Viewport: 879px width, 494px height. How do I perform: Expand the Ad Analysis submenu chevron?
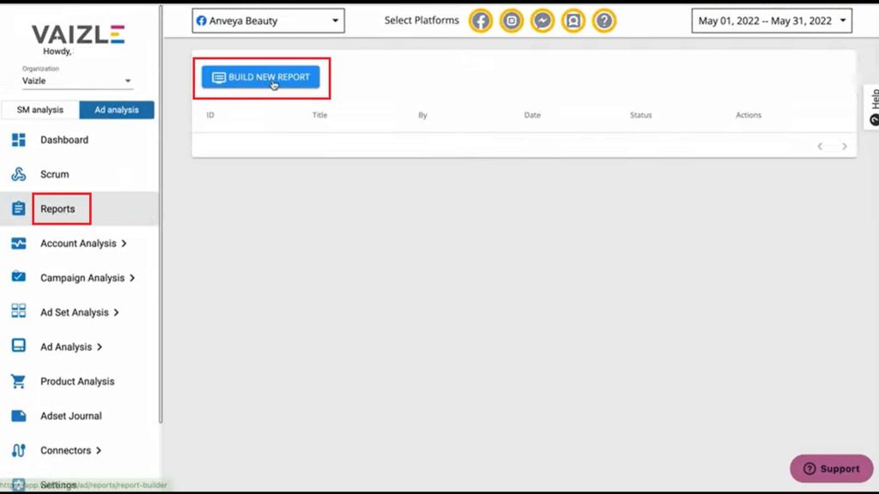point(100,347)
